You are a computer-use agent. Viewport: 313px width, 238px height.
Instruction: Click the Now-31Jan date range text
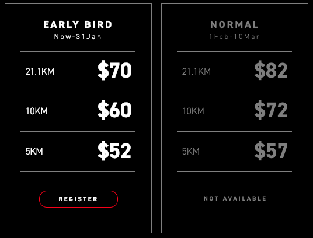(78, 37)
